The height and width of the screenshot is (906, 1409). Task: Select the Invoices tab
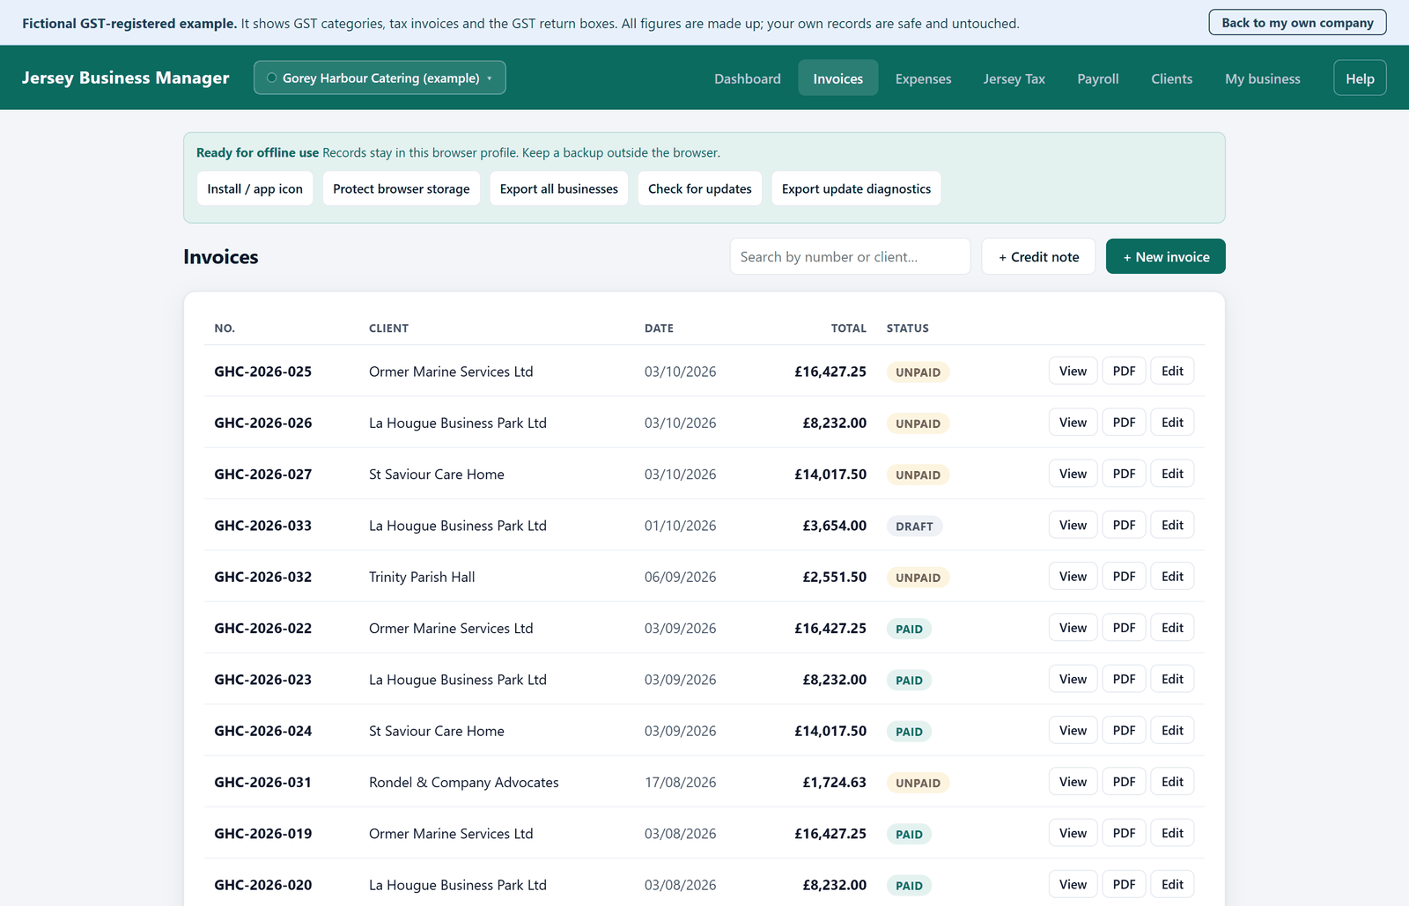tap(838, 78)
